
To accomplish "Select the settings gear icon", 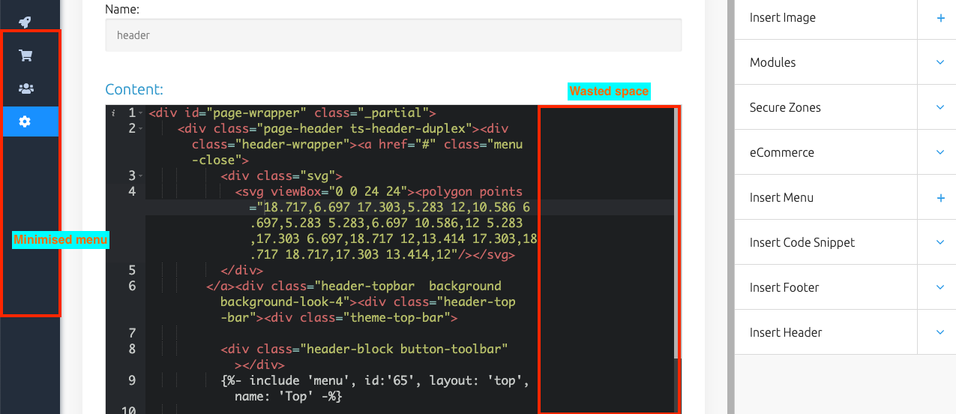I will (x=25, y=121).
